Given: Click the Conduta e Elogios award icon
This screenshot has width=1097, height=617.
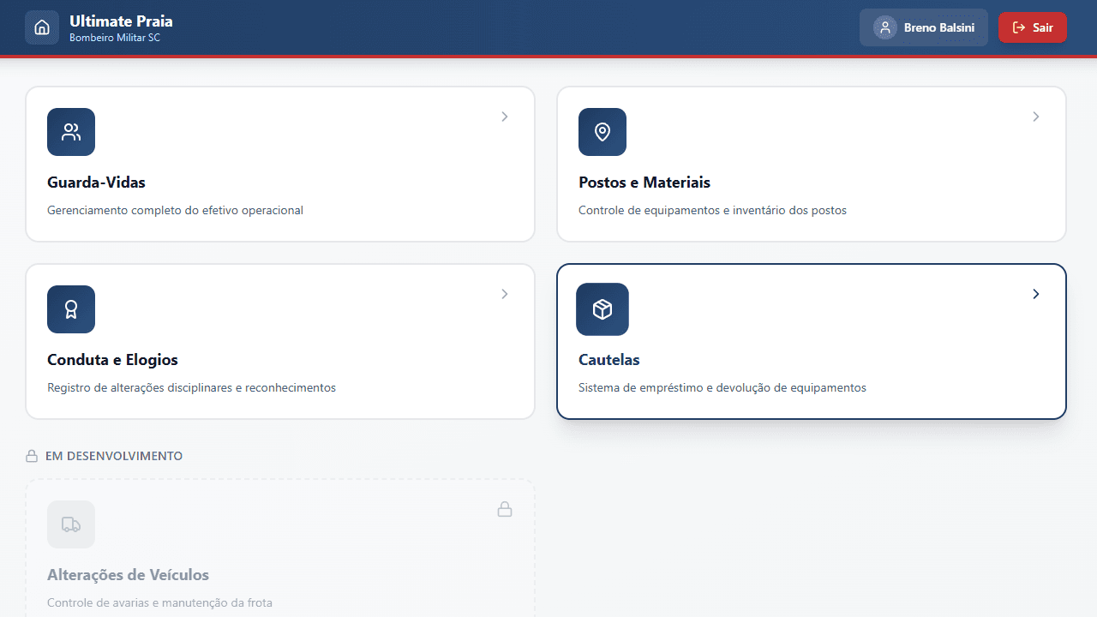Looking at the screenshot, I should (x=71, y=309).
